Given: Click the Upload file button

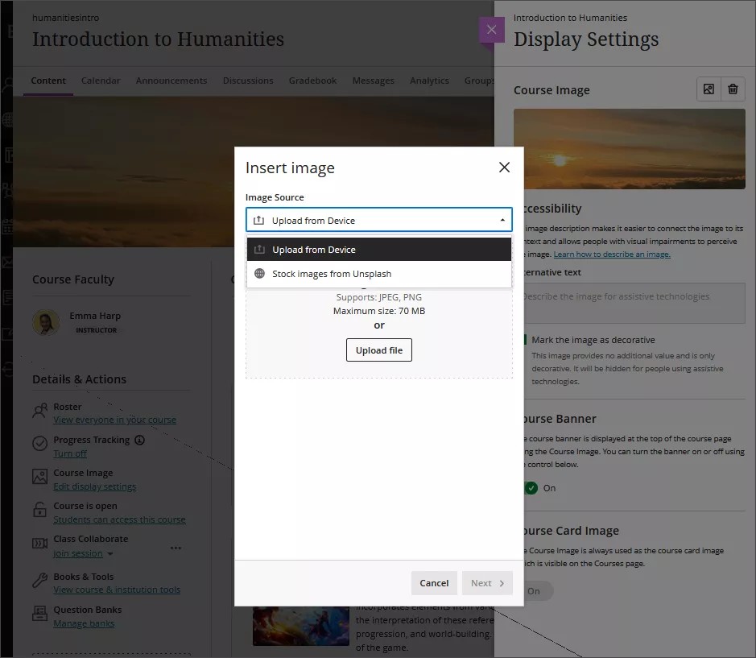Looking at the screenshot, I should tap(378, 350).
